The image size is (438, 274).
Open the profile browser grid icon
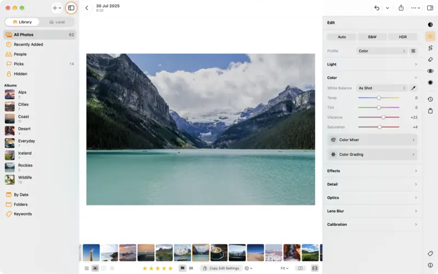tap(413, 51)
